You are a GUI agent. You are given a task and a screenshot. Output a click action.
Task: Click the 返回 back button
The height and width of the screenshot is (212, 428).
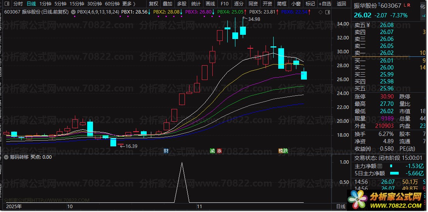coord(342,4)
